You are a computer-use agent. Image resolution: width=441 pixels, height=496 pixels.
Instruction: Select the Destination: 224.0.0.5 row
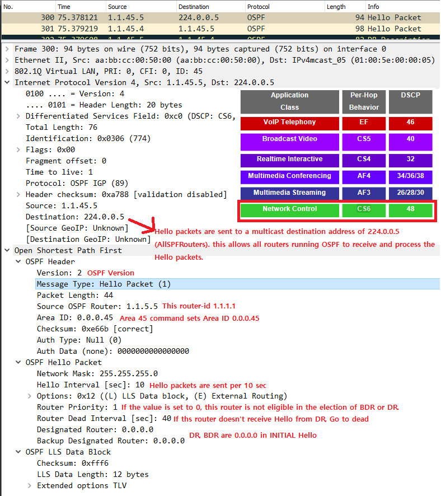[x=75, y=217]
